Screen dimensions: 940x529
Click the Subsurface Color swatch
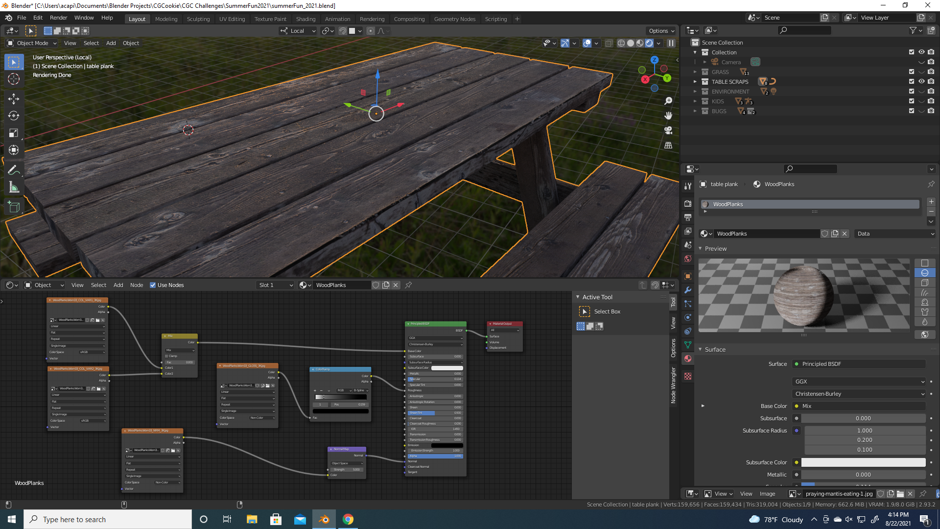click(x=863, y=462)
